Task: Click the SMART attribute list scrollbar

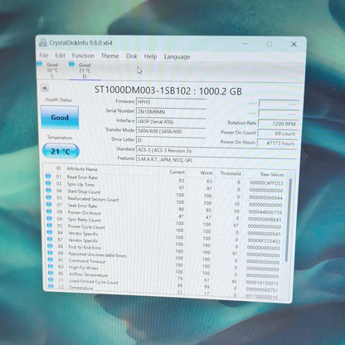Action: pos(289,220)
